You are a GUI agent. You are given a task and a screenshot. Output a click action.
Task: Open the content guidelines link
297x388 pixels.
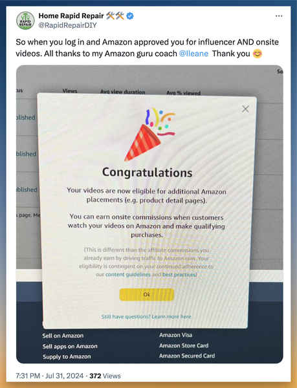(128, 274)
